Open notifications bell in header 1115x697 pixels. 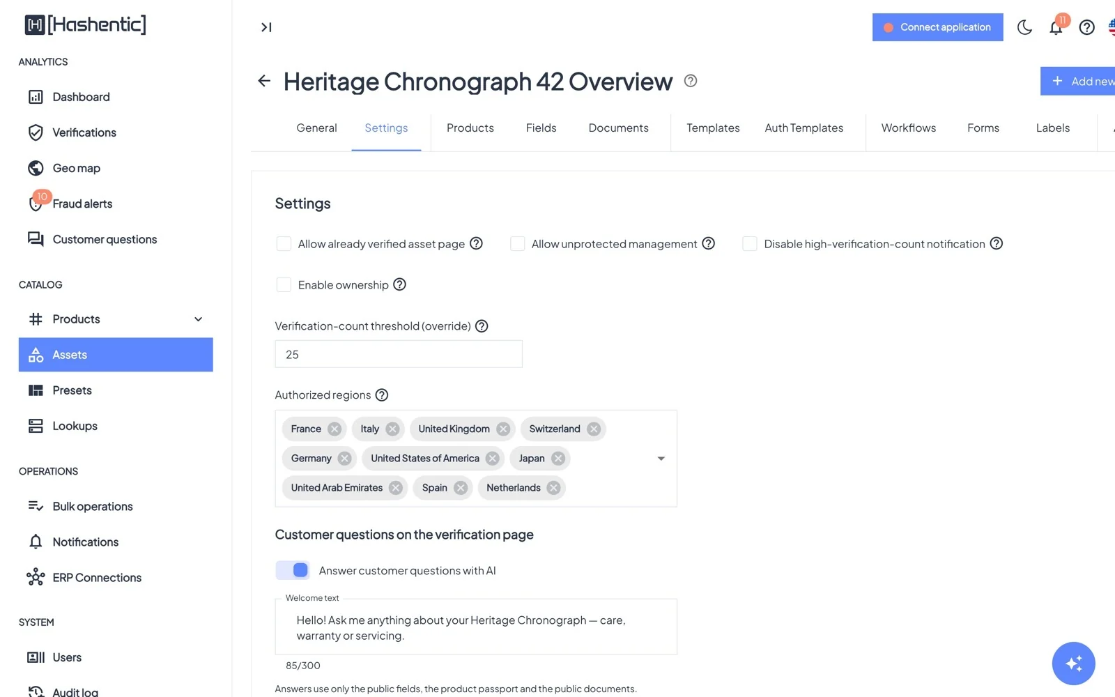click(1056, 27)
